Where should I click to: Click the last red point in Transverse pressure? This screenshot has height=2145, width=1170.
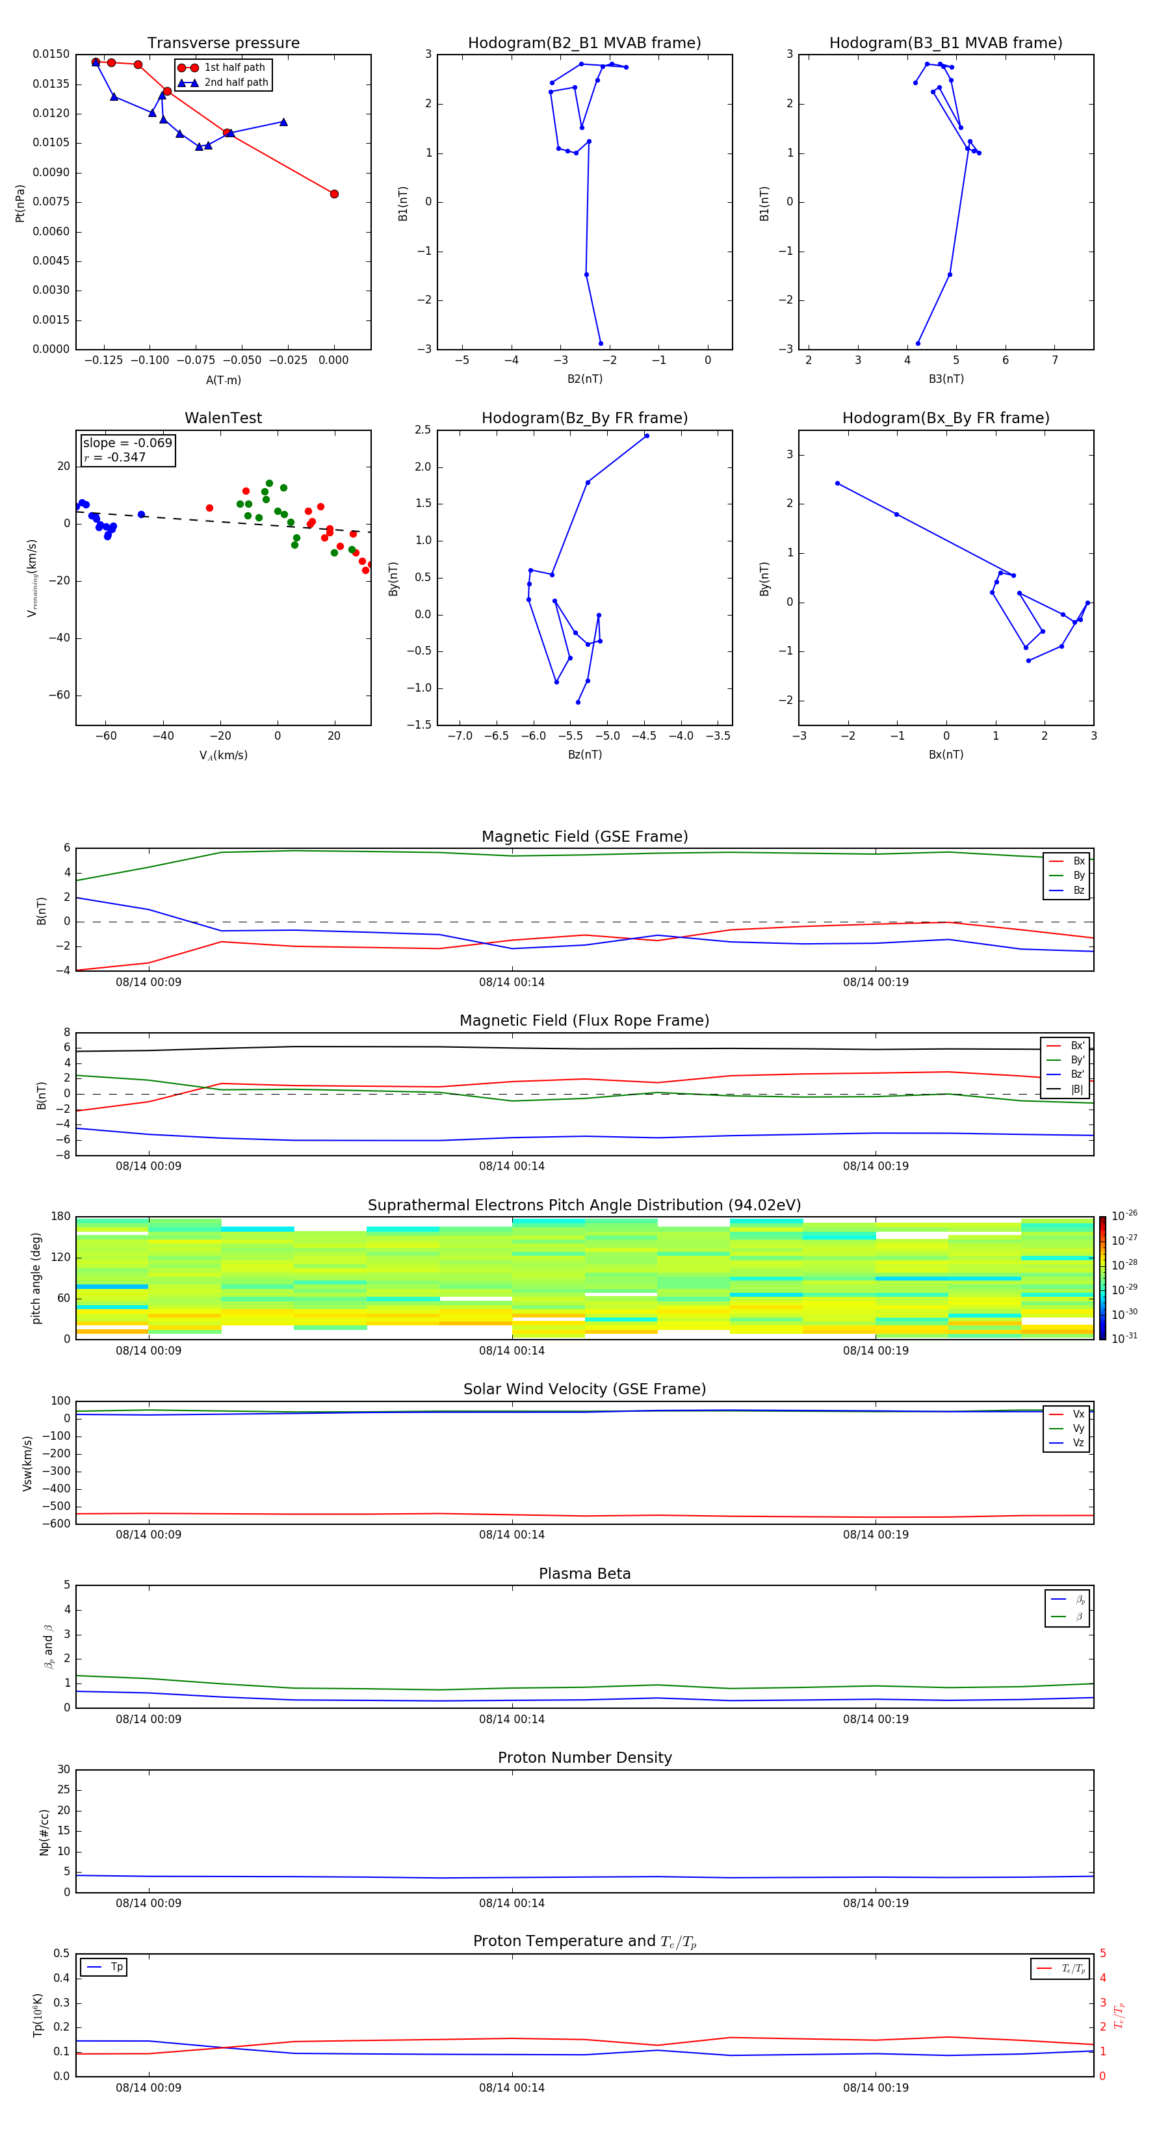point(334,194)
